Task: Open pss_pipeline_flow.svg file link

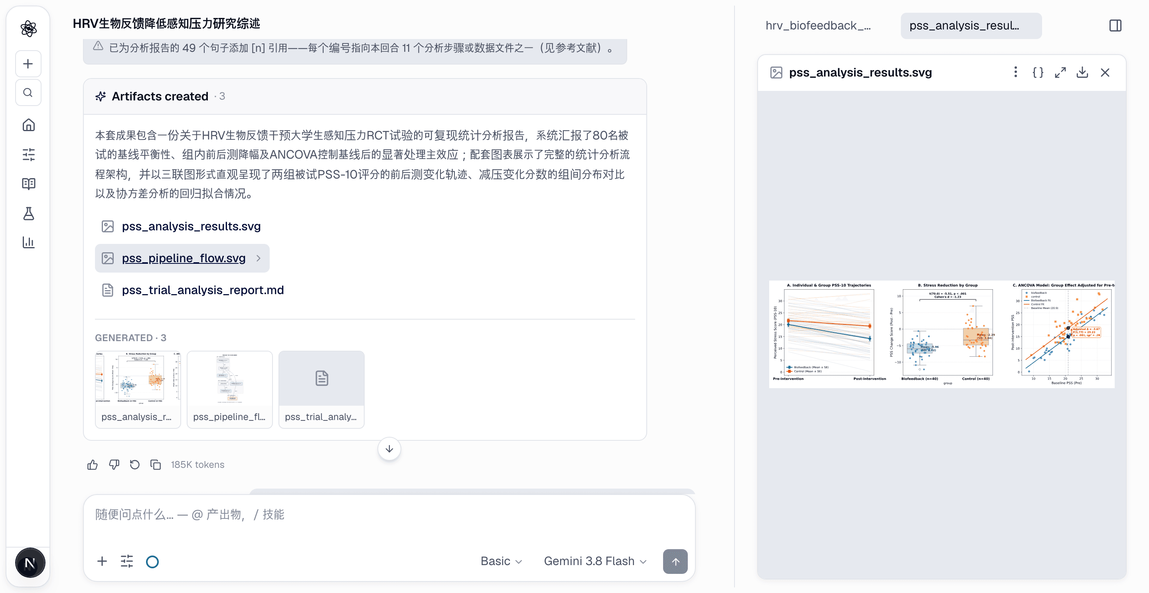Action: point(184,258)
